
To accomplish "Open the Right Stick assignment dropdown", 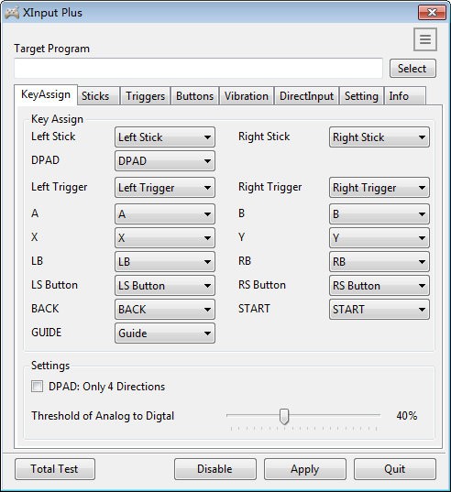I will tap(379, 137).
